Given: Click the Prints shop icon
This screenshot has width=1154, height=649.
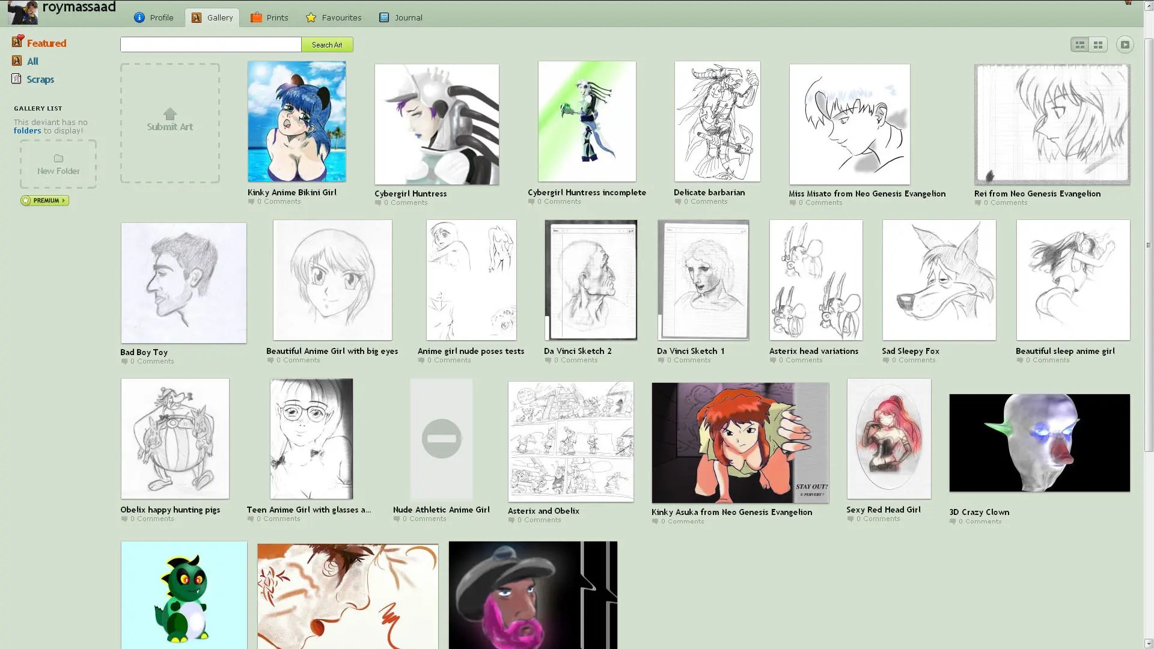Looking at the screenshot, I should 256,17.
